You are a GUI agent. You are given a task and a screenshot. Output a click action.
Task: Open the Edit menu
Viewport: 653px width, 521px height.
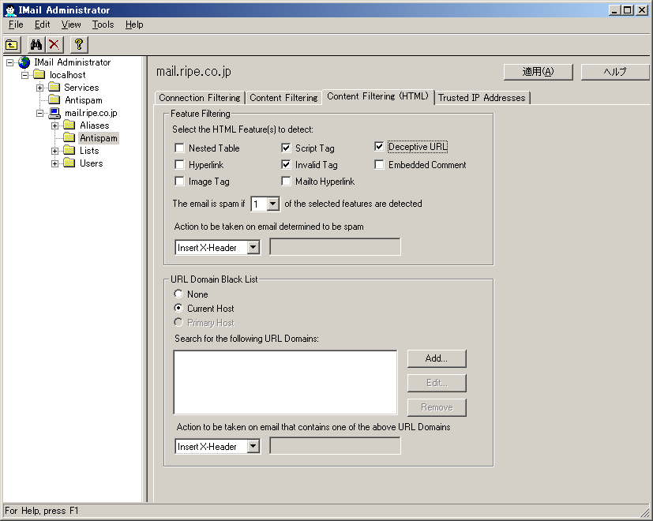[x=42, y=24]
